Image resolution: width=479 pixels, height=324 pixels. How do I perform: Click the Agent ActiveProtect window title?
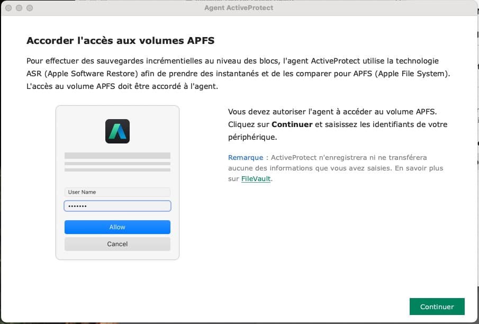[239, 8]
